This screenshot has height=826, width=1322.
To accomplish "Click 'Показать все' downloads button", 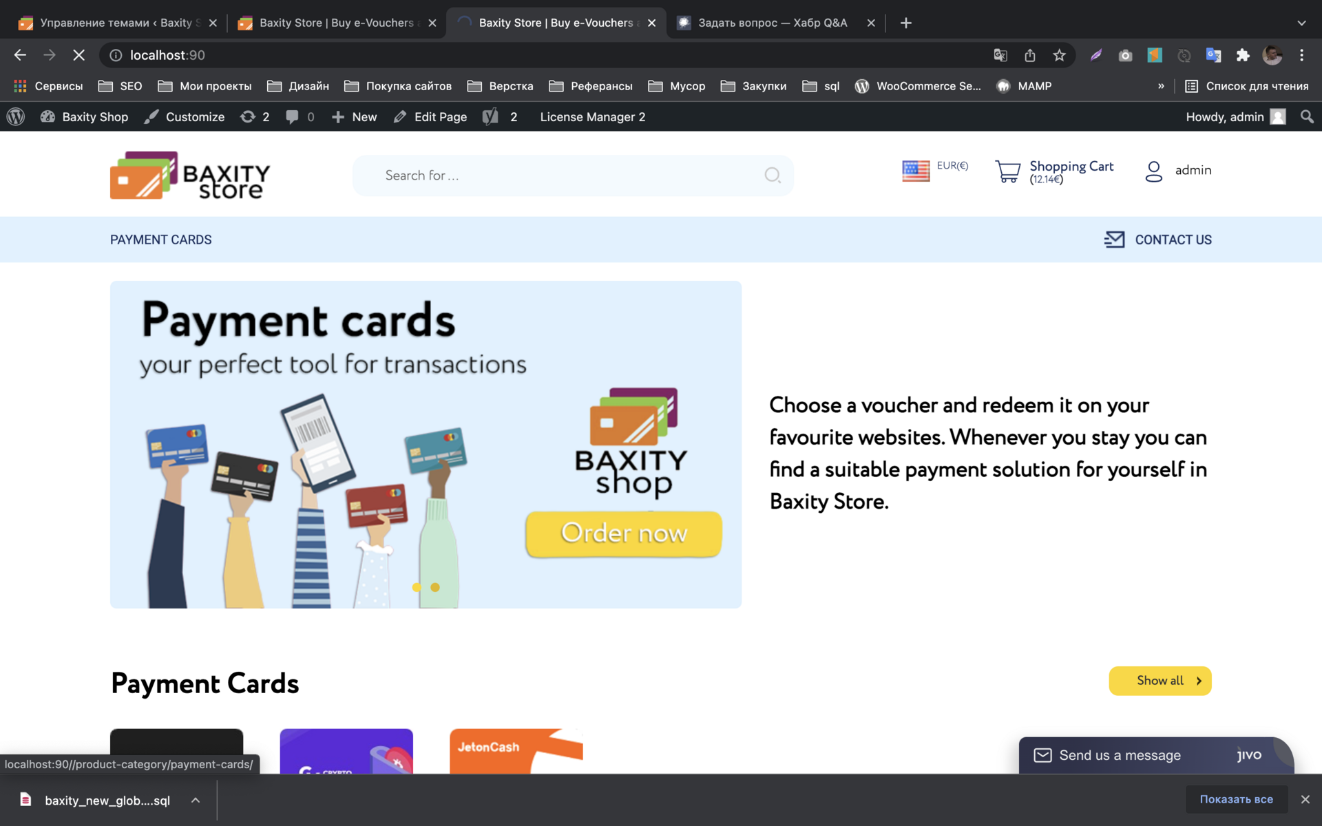I will pos(1236,799).
